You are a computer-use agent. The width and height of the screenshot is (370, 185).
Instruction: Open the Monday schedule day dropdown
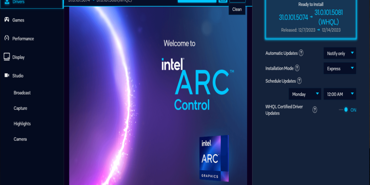(x=305, y=94)
